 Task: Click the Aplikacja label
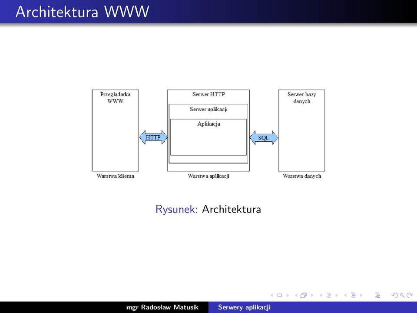click(208, 124)
